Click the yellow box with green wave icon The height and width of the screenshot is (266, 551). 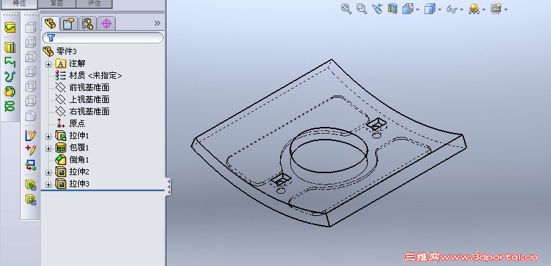[10, 27]
